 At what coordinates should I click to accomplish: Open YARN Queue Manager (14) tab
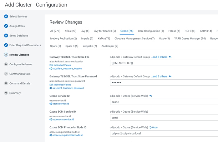190,39
